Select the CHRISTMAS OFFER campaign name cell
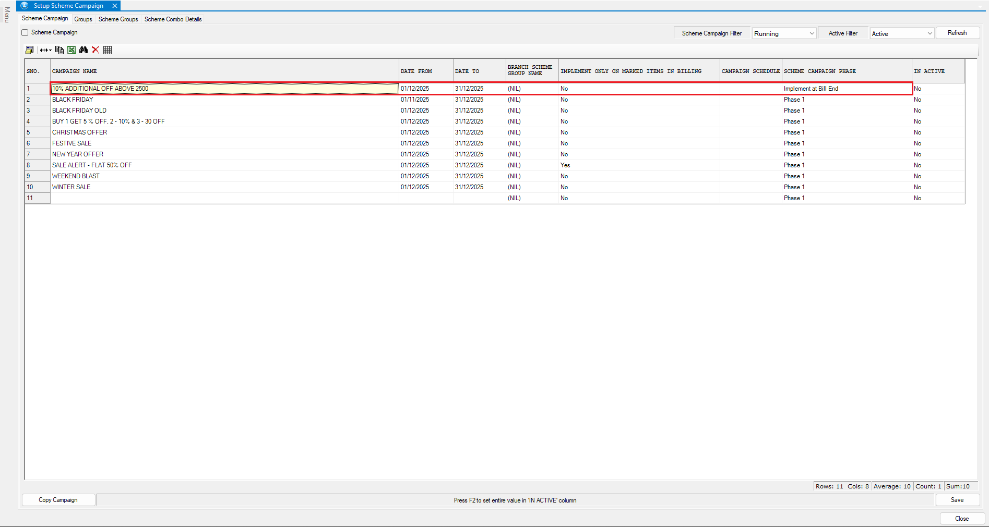 point(224,132)
